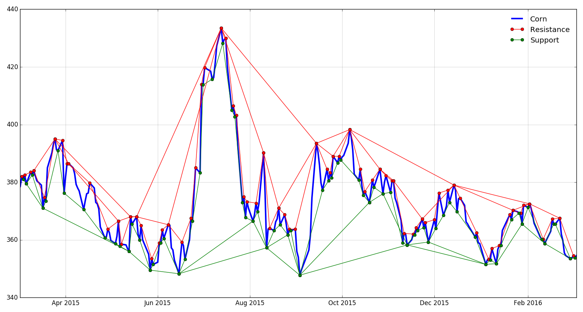Screen dimensions: 583x312
Task: Click the green Support legend marker
Action: pyautogui.click(x=517, y=40)
